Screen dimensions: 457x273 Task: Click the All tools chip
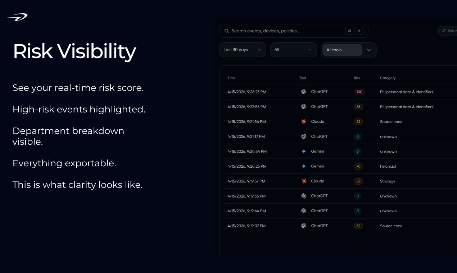coord(342,50)
